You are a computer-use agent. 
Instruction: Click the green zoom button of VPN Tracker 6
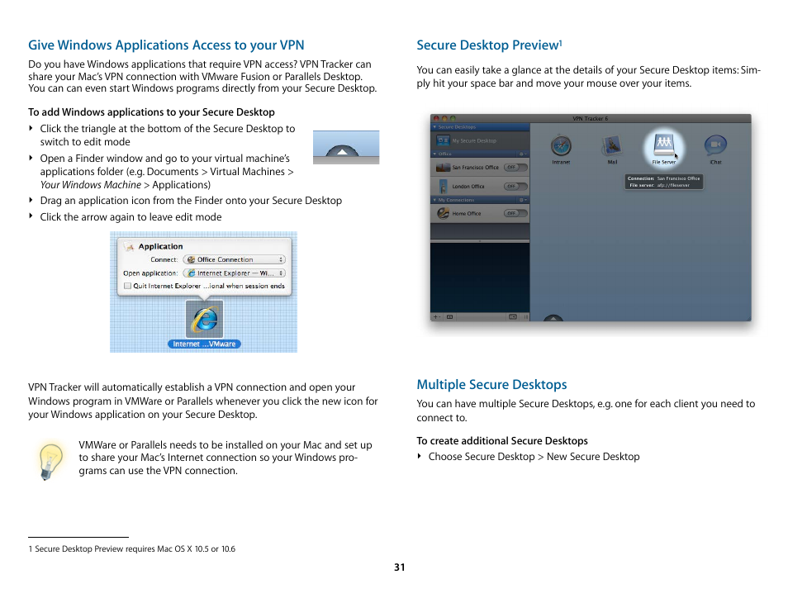(x=453, y=119)
